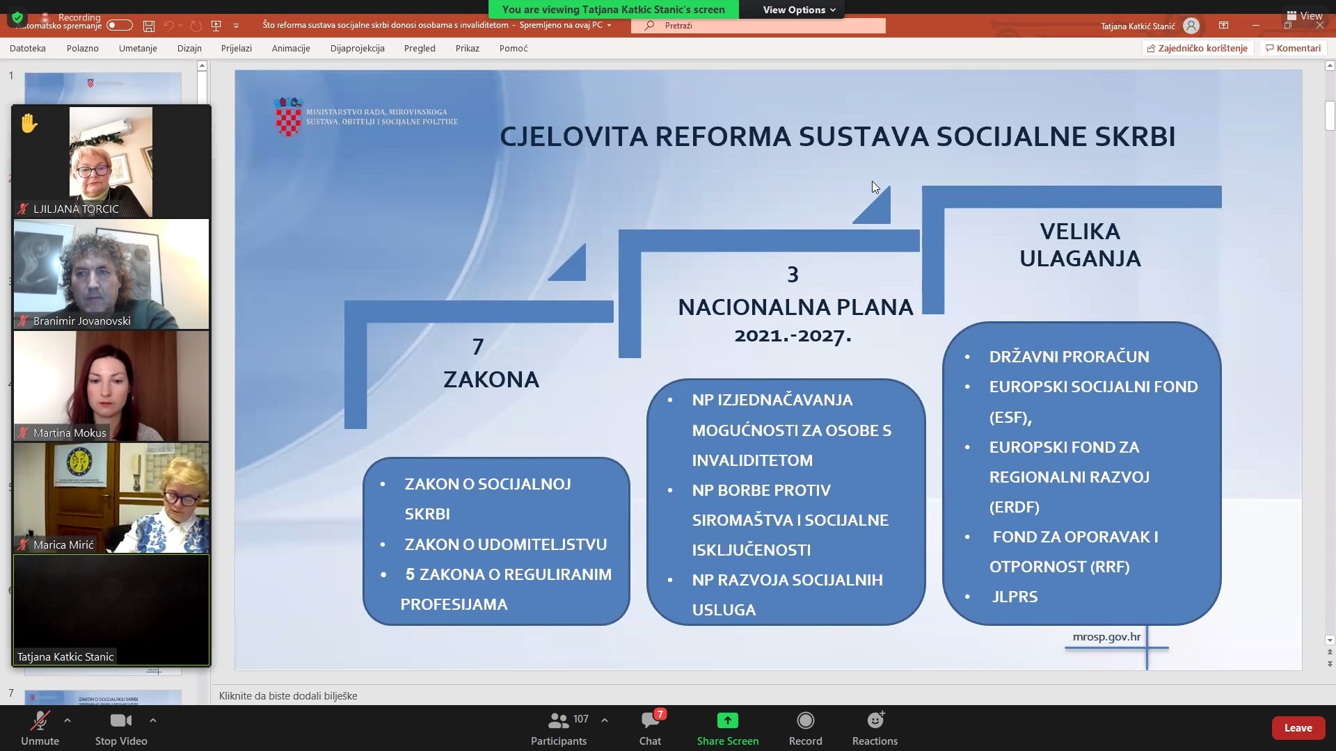Toggle the Automatsko spremanje switch

pos(119,25)
